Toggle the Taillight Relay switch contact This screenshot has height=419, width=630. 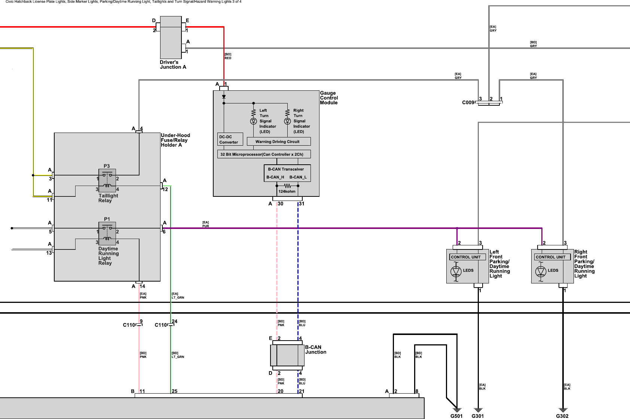click(x=108, y=174)
